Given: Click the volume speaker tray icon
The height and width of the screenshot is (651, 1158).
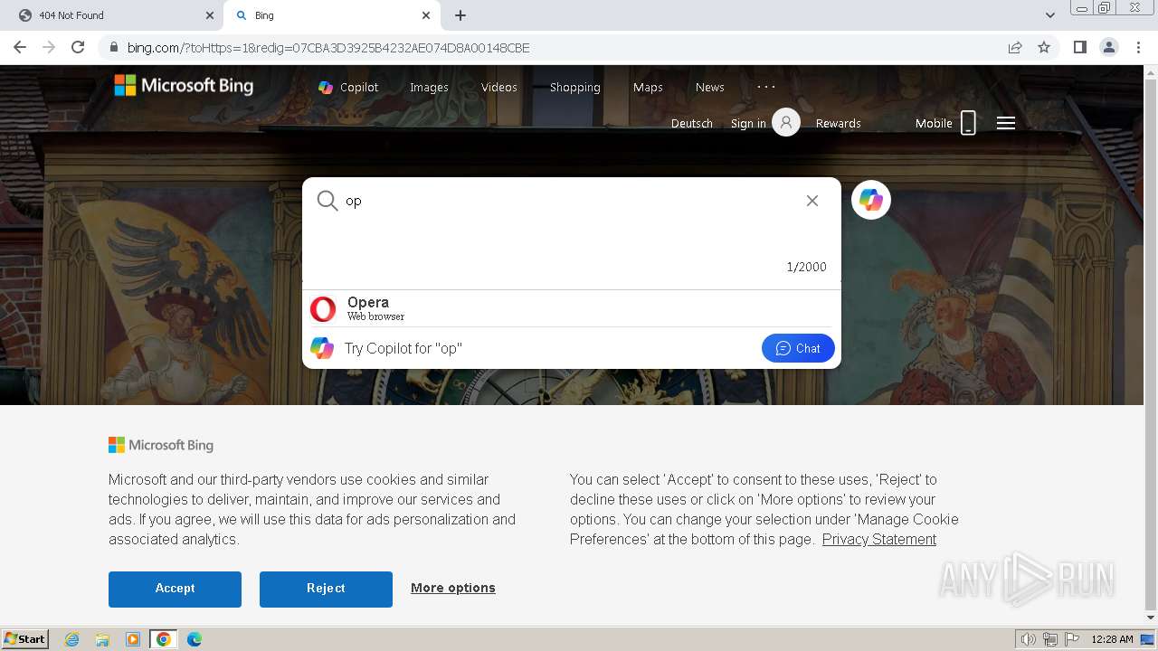Looking at the screenshot, I should [1029, 639].
